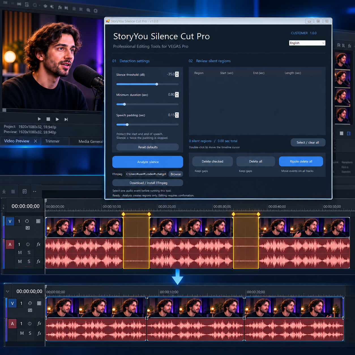Select the V video track button, lower timeline

12,303
